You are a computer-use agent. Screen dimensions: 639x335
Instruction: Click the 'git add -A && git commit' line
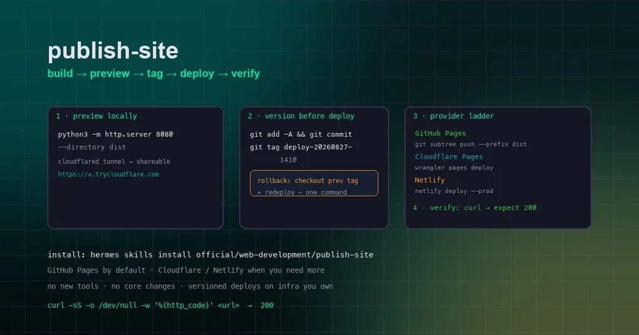coord(301,134)
